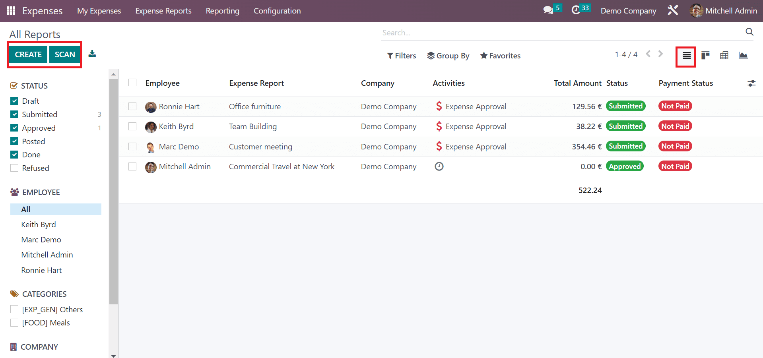Viewport: 763px width, 358px height.
Task: Open the Favorites dropdown
Action: pos(500,56)
